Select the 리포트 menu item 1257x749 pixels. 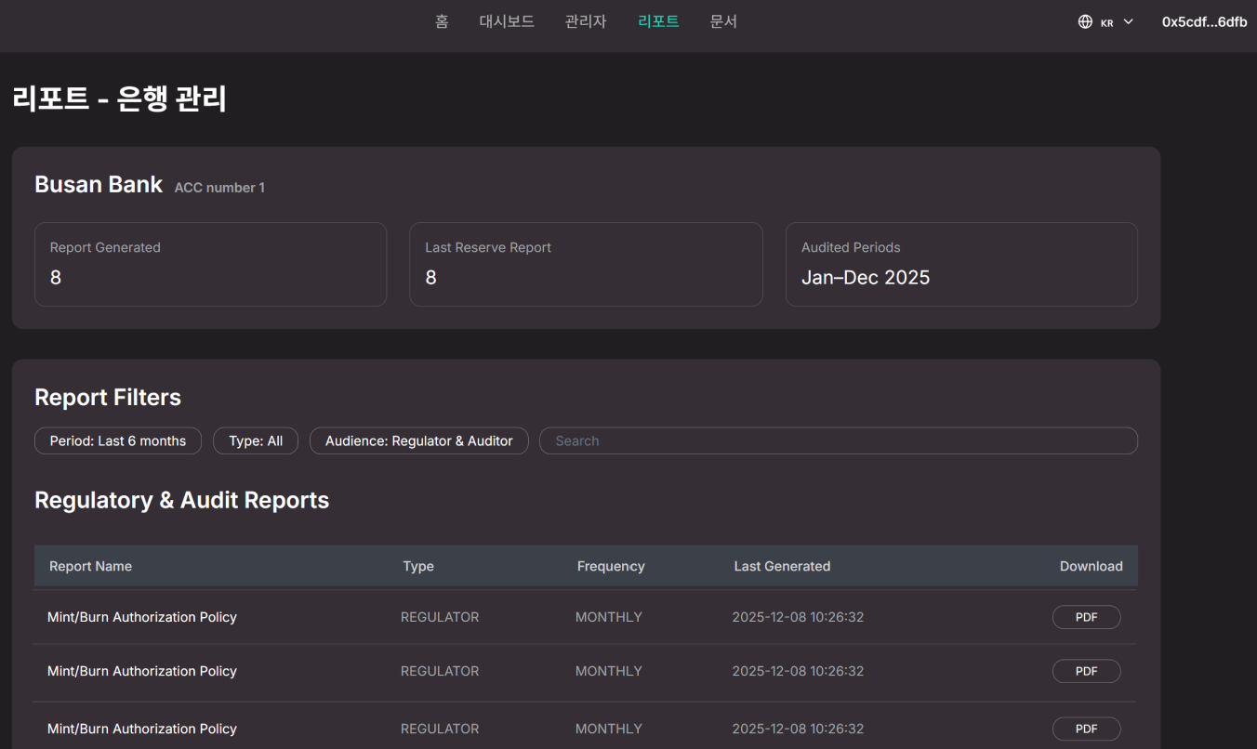tap(658, 21)
